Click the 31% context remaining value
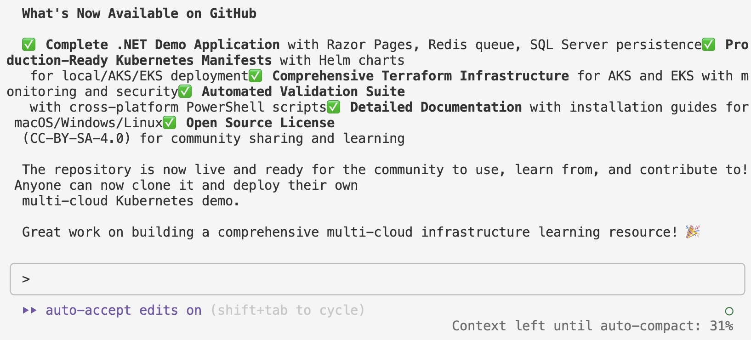751x340 pixels. (x=722, y=326)
